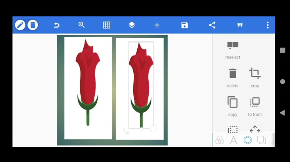The height and width of the screenshot is (162, 290).
Task: Save the project with floppy icon
Action: point(184,25)
